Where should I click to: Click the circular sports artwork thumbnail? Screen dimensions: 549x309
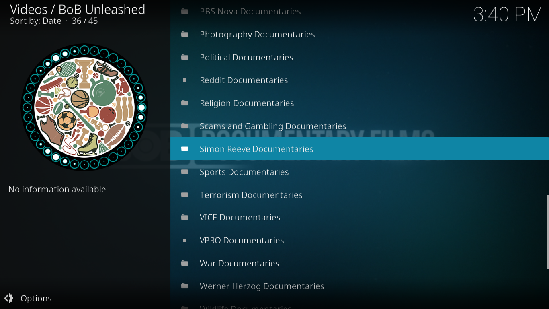84,107
